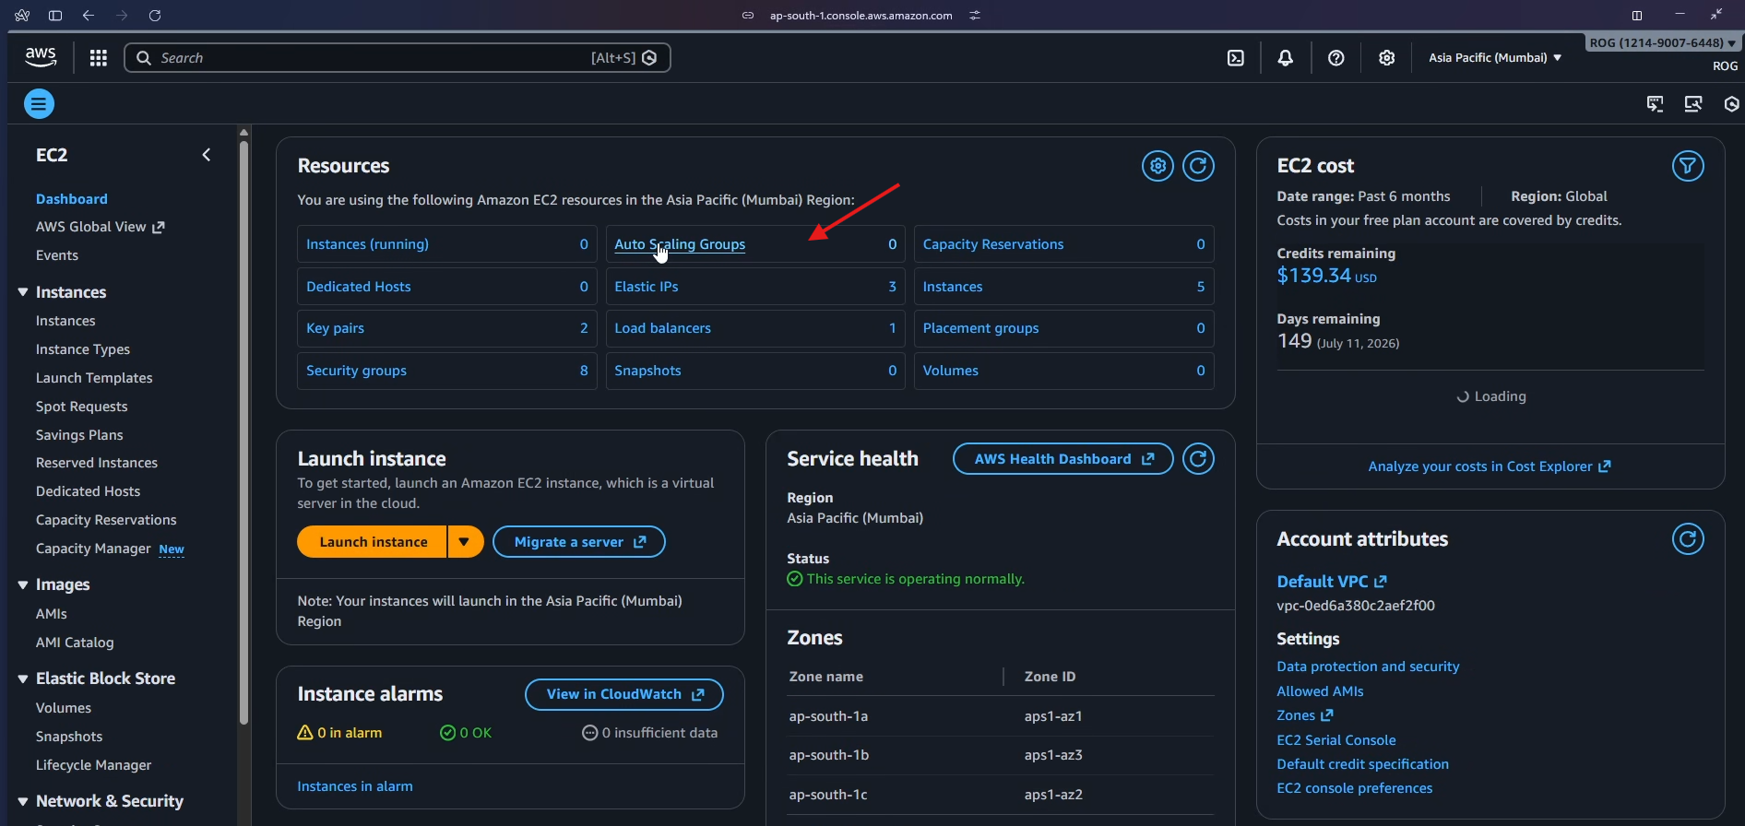
Task: Open the Auto Scaling Groups link
Action: (680, 244)
